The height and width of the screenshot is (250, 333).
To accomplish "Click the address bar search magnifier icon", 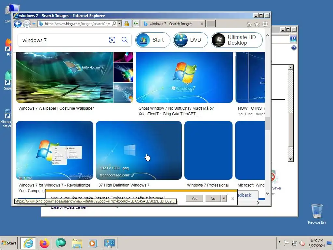I will click(x=114, y=23).
